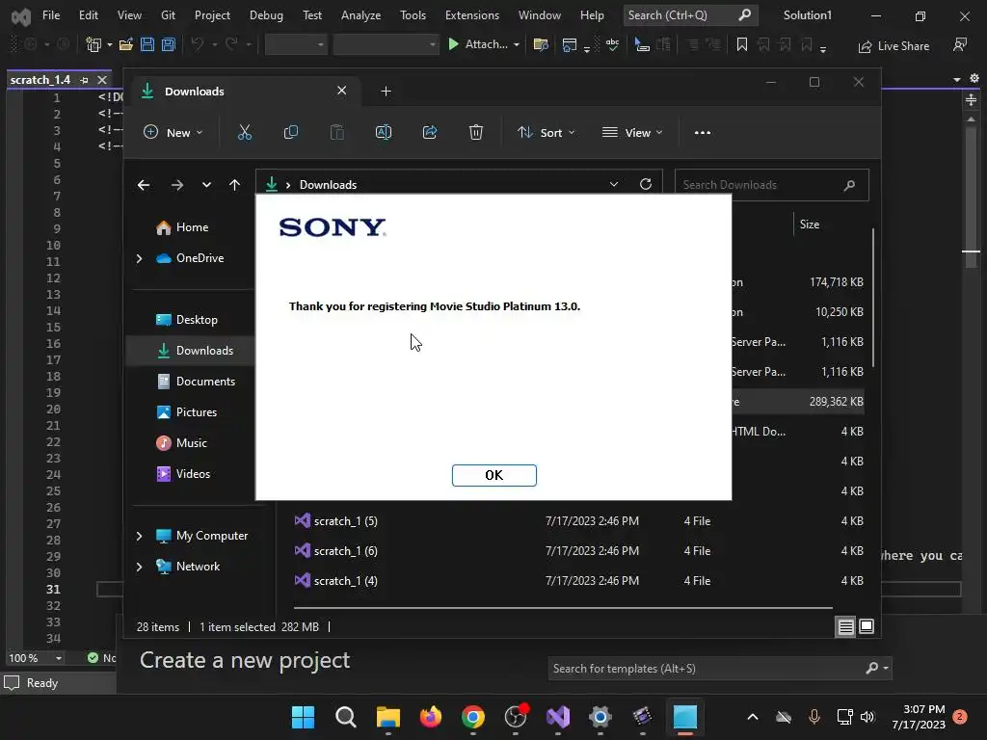The width and height of the screenshot is (987, 740).
Task: Open the 100 % zoom dropdown in editor
Action: coord(59,658)
